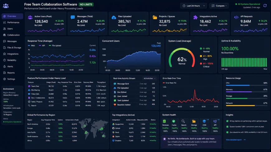Click the Task Updated check icon
The height and width of the screenshot is (152, 271).
(x=115, y=101)
